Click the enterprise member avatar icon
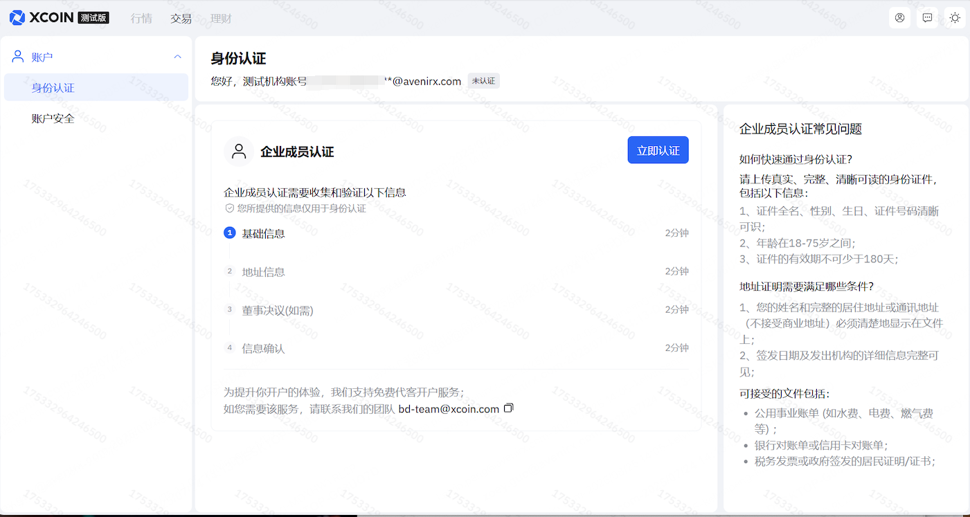 coord(239,152)
